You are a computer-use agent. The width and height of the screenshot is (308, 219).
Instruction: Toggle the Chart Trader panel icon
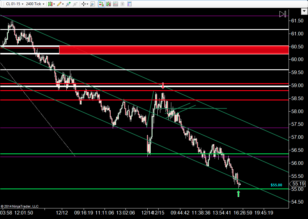(101, 4)
